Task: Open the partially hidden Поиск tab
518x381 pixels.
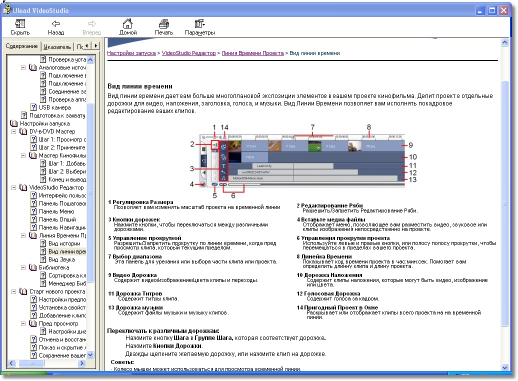Action: click(79, 47)
